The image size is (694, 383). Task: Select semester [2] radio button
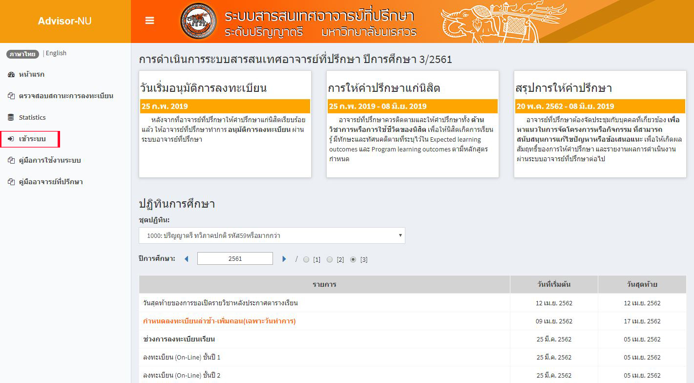(x=330, y=259)
